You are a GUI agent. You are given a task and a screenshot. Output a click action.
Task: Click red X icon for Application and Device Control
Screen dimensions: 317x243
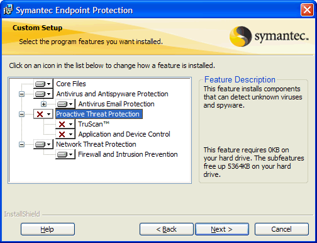[65, 134]
